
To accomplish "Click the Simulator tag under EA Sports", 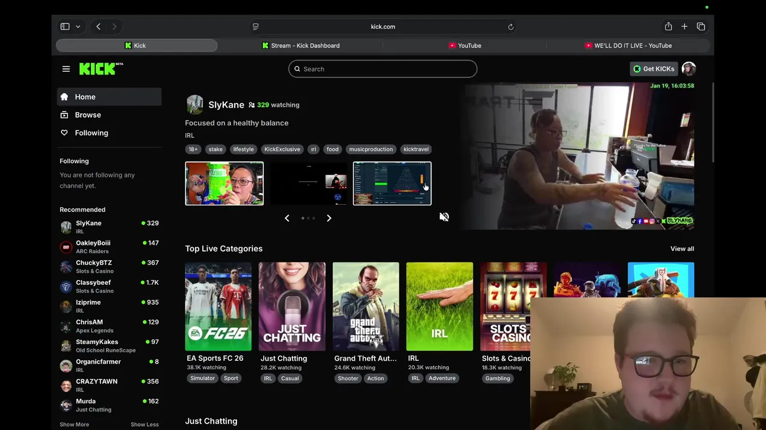I will [x=202, y=378].
